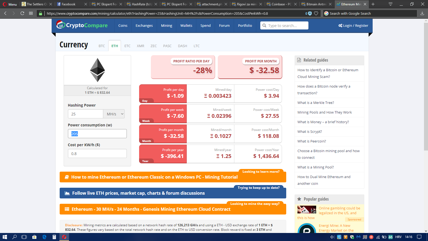Open the Mining menu in navbar
The width and height of the screenshot is (428, 241).
coord(166,25)
